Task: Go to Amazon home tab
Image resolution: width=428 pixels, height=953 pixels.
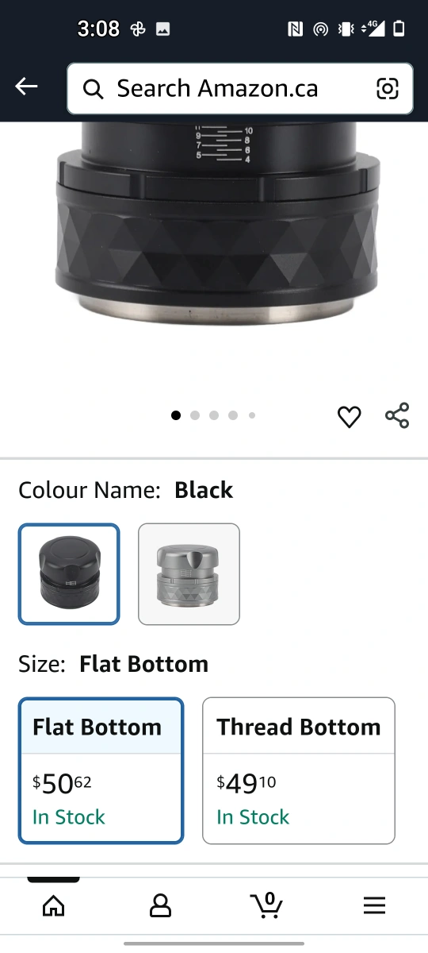Action: click(53, 905)
